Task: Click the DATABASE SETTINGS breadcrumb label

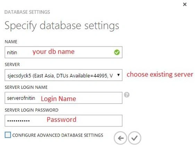Action: click(27, 12)
